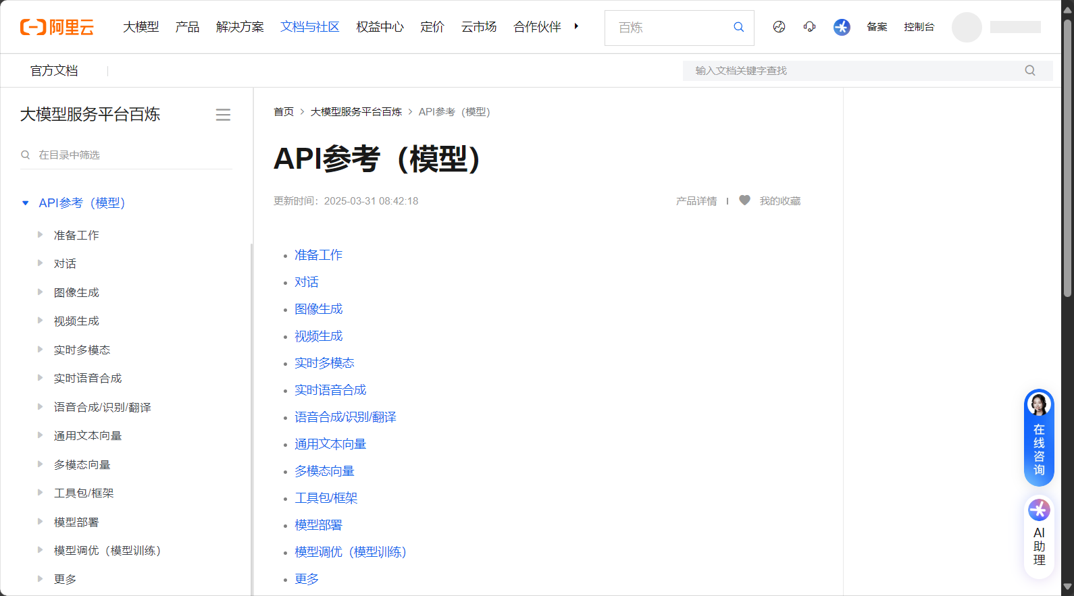
Task: Toggle the sidebar hamburger menu icon
Action: [223, 115]
